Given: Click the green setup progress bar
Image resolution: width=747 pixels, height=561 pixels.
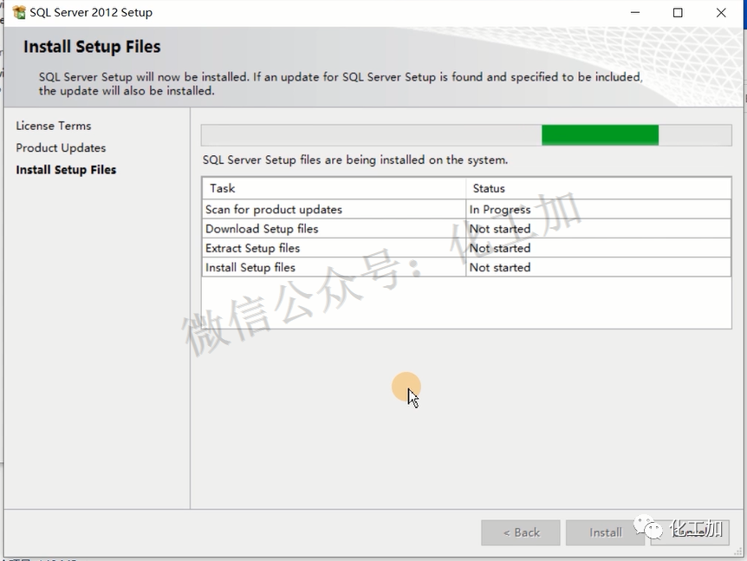Looking at the screenshot, I should (466, 135).
